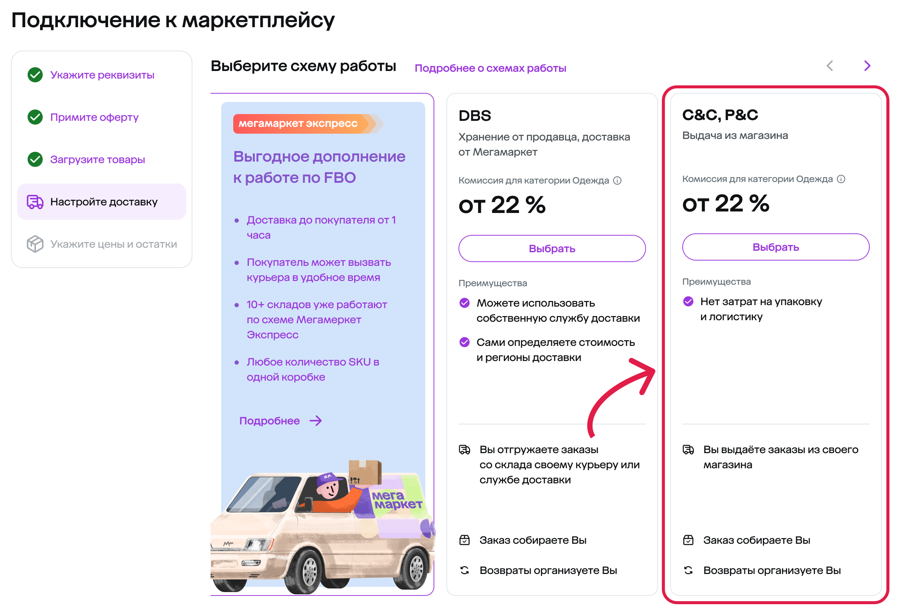Click purple checkmark by Нет затрат на упаковку
Screen dimensions: 900x614
[x=688, y=301]
